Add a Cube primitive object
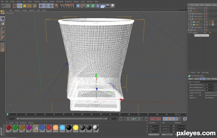This screenshot has height=138, width=217. (78, 6)
